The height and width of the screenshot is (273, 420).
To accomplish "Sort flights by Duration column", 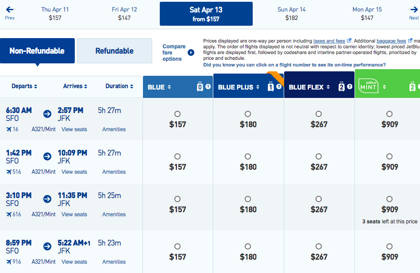I will [119, 86].
